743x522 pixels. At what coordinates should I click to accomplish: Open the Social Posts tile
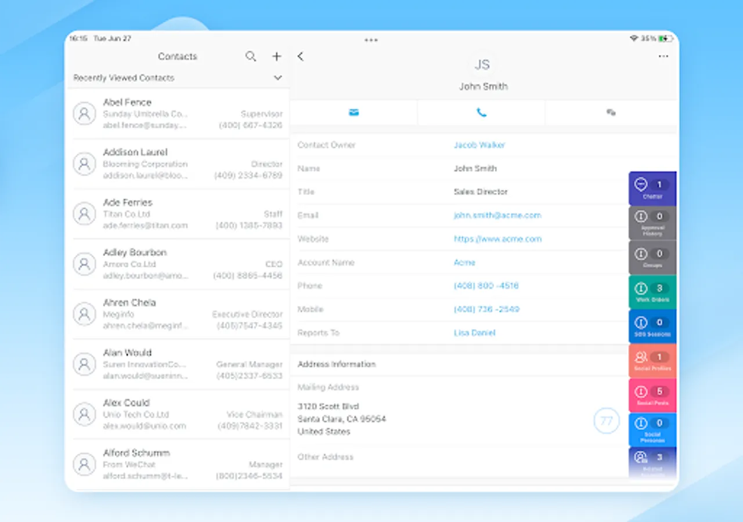(652, 395)
